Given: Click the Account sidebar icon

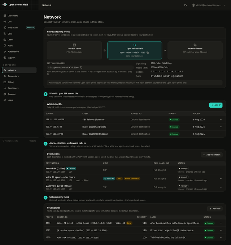Looking at the screenshot, I should (5, 94).
